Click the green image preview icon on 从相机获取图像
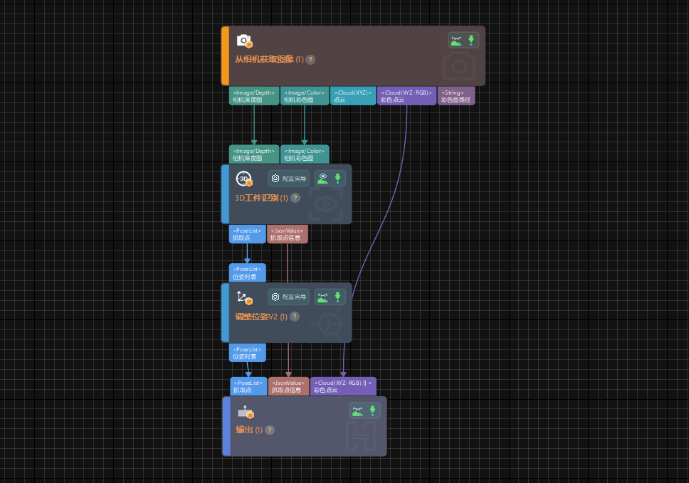 coord(454,39)
